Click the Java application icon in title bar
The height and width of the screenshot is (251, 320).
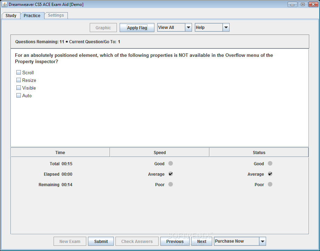5,4
